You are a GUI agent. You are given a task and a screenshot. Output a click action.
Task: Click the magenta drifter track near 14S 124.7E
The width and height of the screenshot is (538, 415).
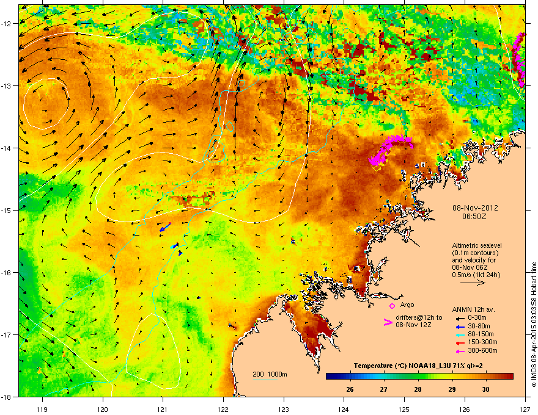pos(391,150)
